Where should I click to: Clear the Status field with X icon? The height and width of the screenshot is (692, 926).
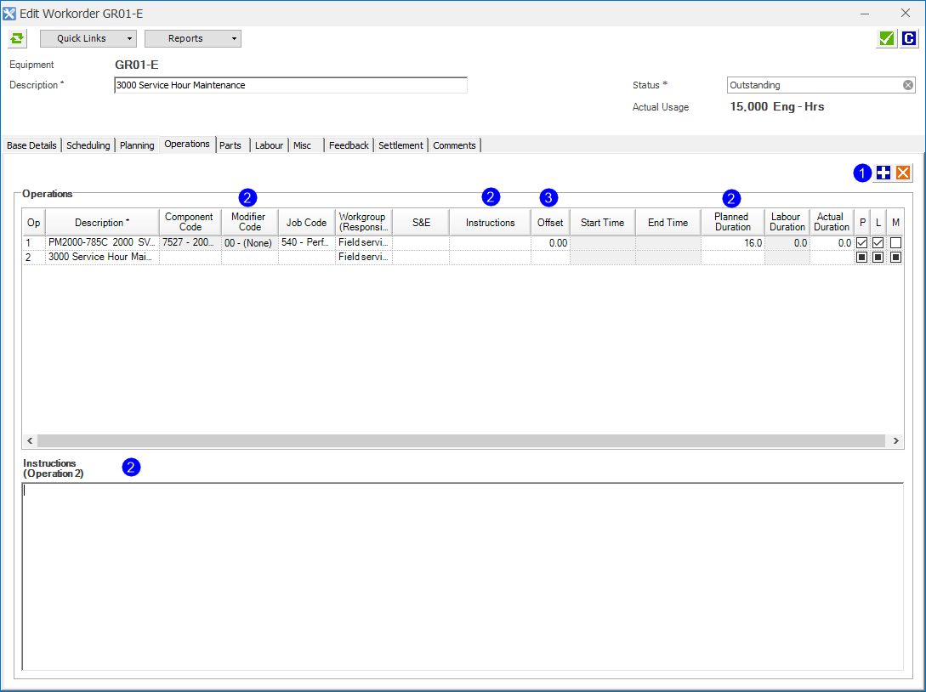907,85
